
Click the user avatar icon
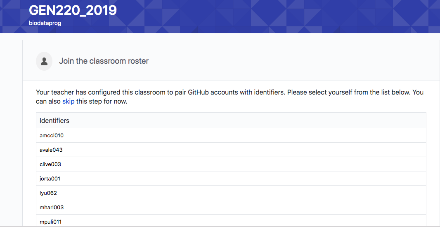44,61
